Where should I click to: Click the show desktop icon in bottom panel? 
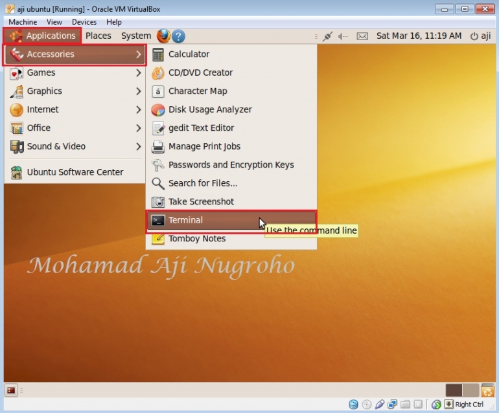point(11,390)
